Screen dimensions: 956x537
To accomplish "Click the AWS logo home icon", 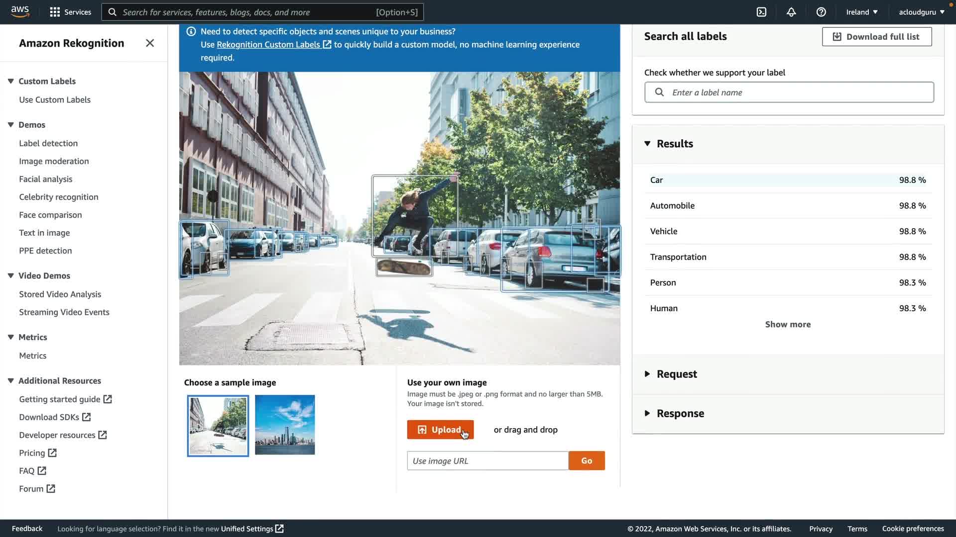I will click(x=20, y=11).
